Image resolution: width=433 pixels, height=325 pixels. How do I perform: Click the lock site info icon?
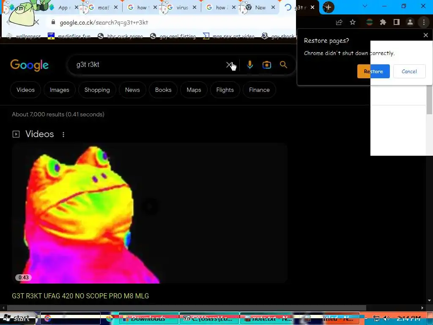(x=53, y=22)
